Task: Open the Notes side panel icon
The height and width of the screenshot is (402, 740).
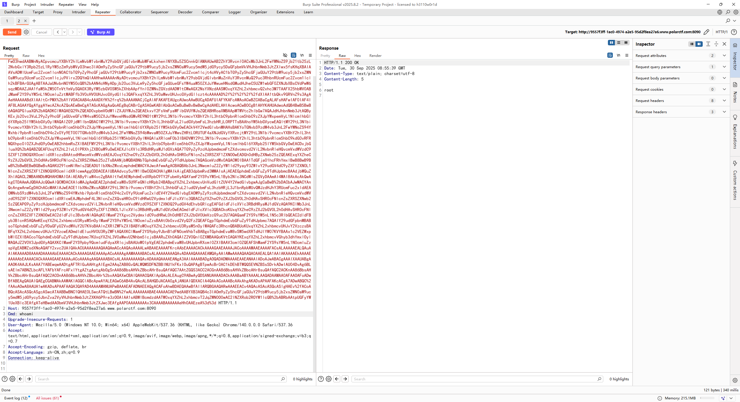Action: pyautogui.click(x=735, y=85)
